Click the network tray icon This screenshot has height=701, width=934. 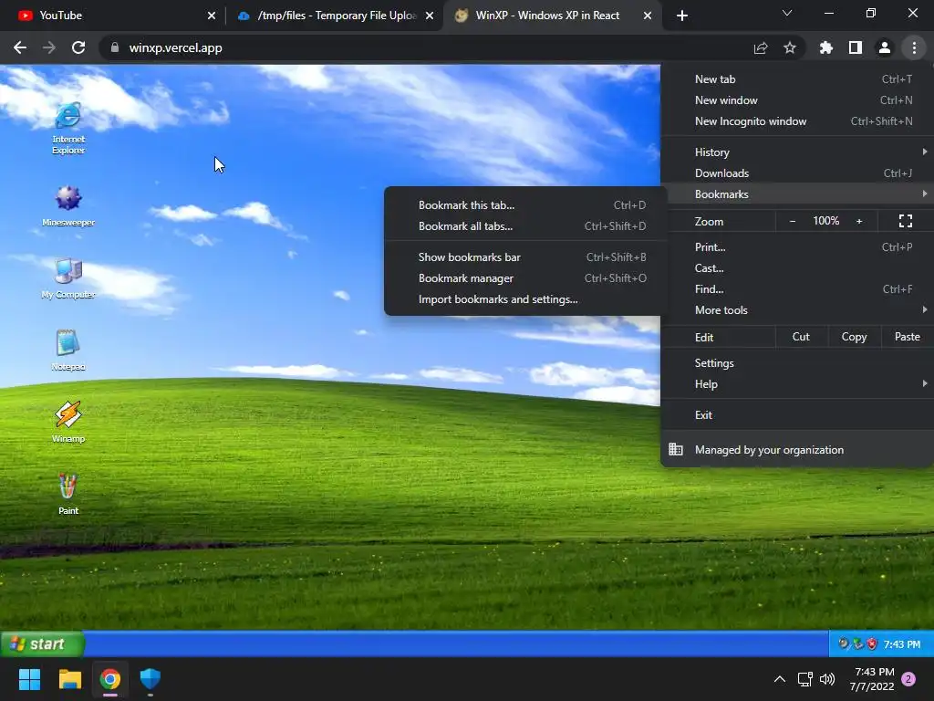coord(804,679)
